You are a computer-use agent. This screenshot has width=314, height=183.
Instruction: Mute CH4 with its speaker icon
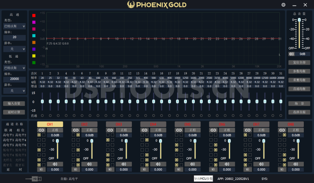[158, 164]
